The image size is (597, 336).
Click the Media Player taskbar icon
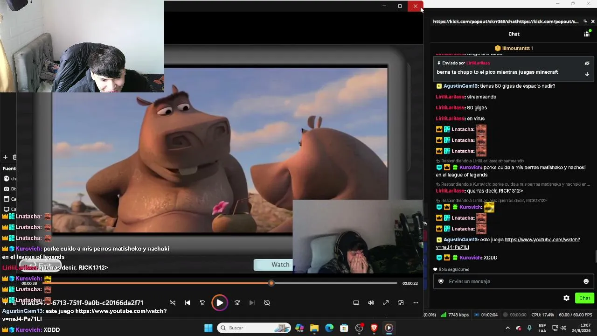tap(389, 328)
